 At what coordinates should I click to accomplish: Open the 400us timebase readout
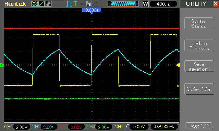tap(163, 4)
